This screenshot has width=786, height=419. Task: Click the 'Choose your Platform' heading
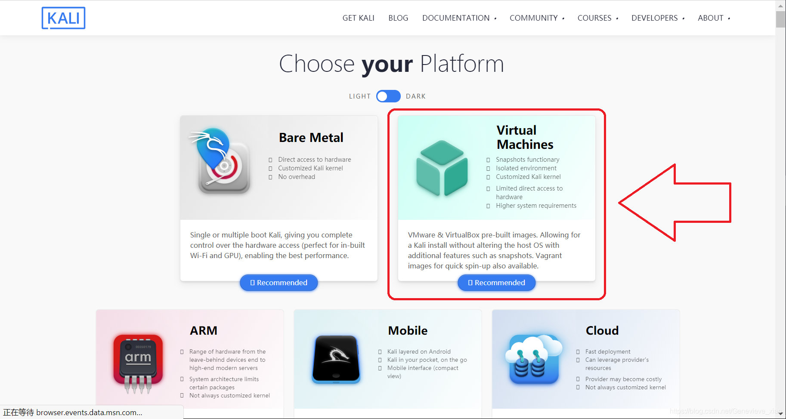click(392, 64)
